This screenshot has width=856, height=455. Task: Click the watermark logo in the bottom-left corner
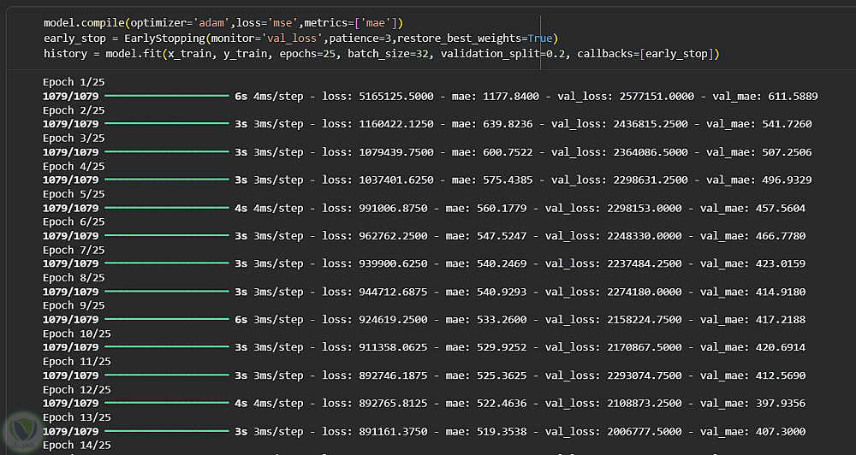pyautogui.click(x=22, y=433)
